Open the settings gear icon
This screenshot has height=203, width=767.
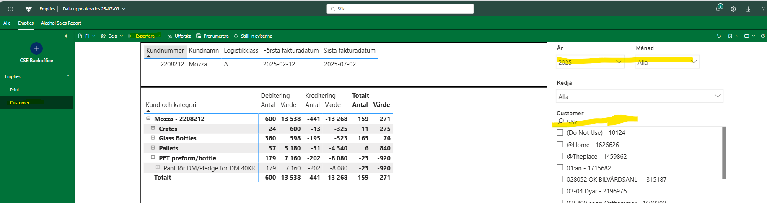[x=733, y=9]
